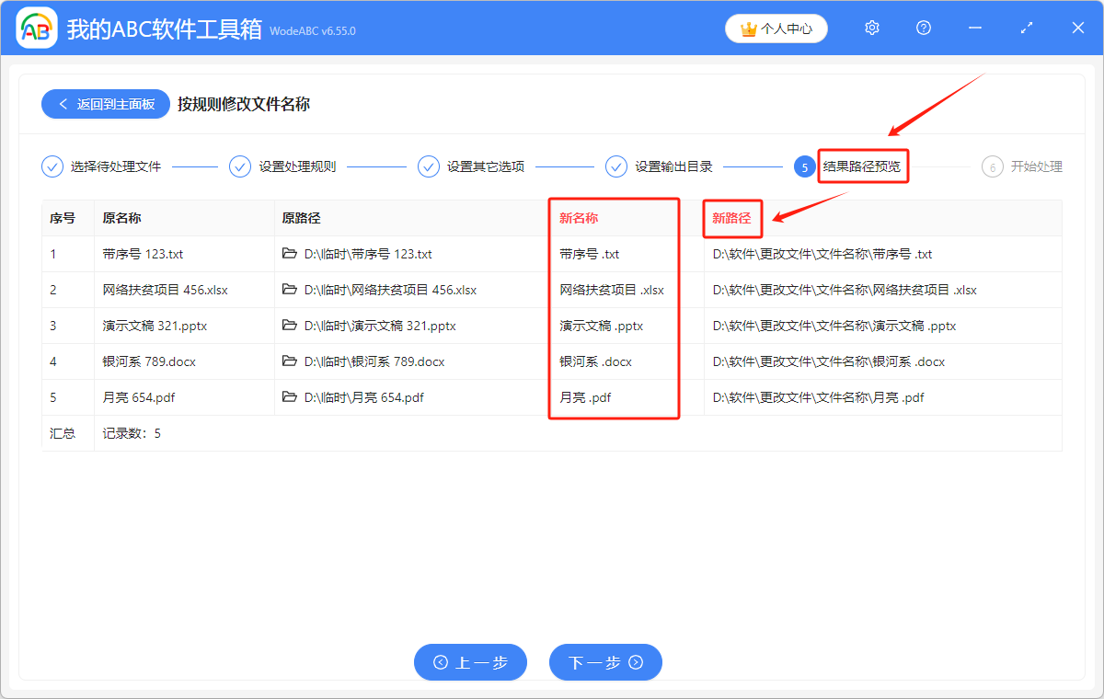The width and height of the screenshot is (1104, 699).
Task: Open folder icon for 银河系 789.docx
Action: point(290,361)
